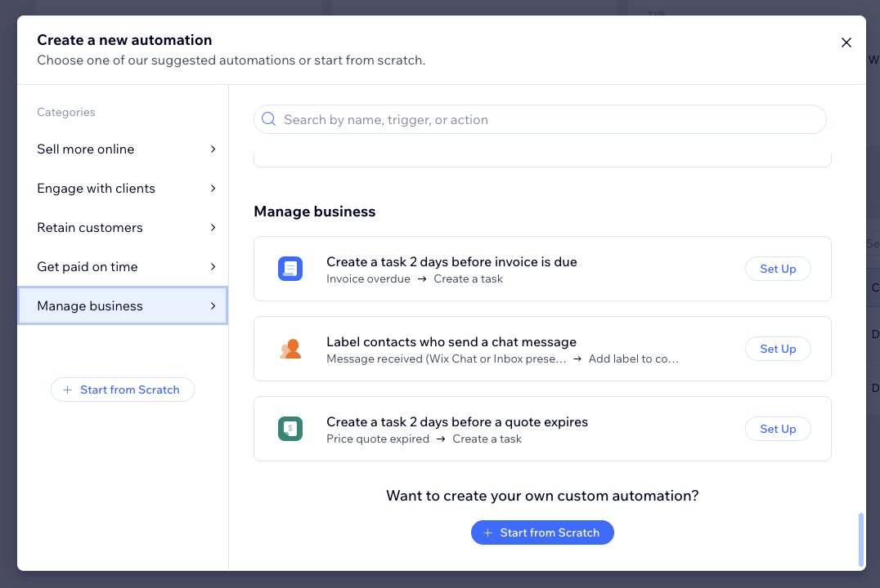Click the Get paid on time chevron
The height and width of the screenshot is (588, 880).
pos(213,267)
